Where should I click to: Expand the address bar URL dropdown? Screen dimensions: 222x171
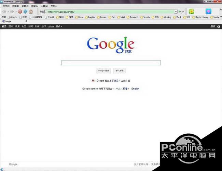tap(176, 12)
